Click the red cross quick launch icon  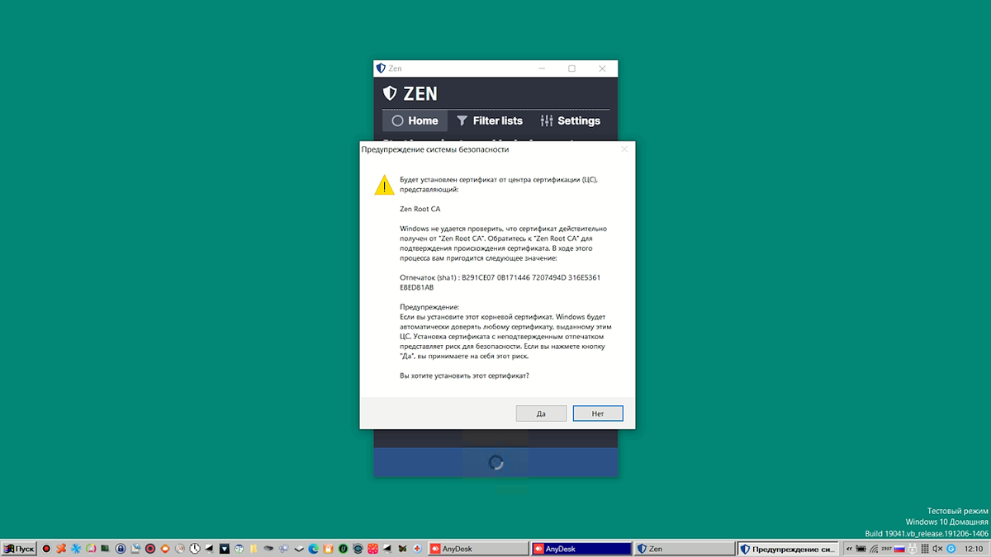point(418,548)
